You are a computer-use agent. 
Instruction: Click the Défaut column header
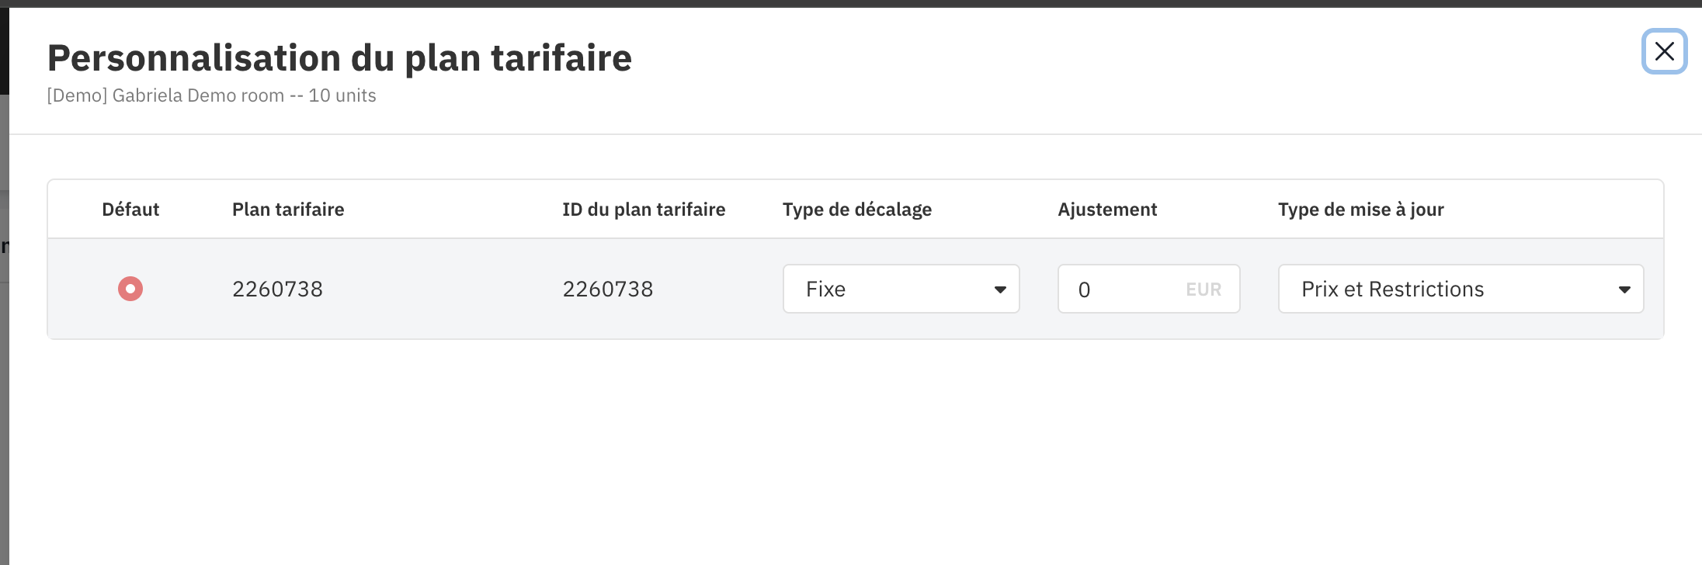tap(130, 210)
